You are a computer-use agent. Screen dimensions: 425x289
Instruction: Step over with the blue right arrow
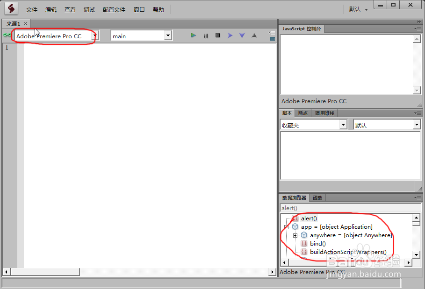pyautogui.click(x=230, y=35)
